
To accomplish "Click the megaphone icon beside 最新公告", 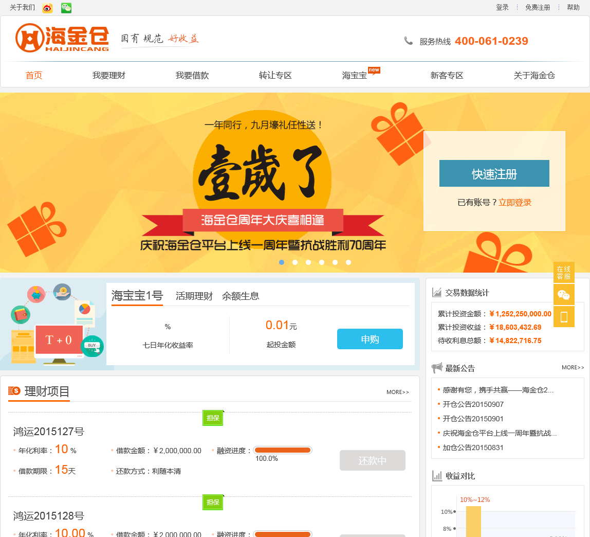I will [437, 368].
